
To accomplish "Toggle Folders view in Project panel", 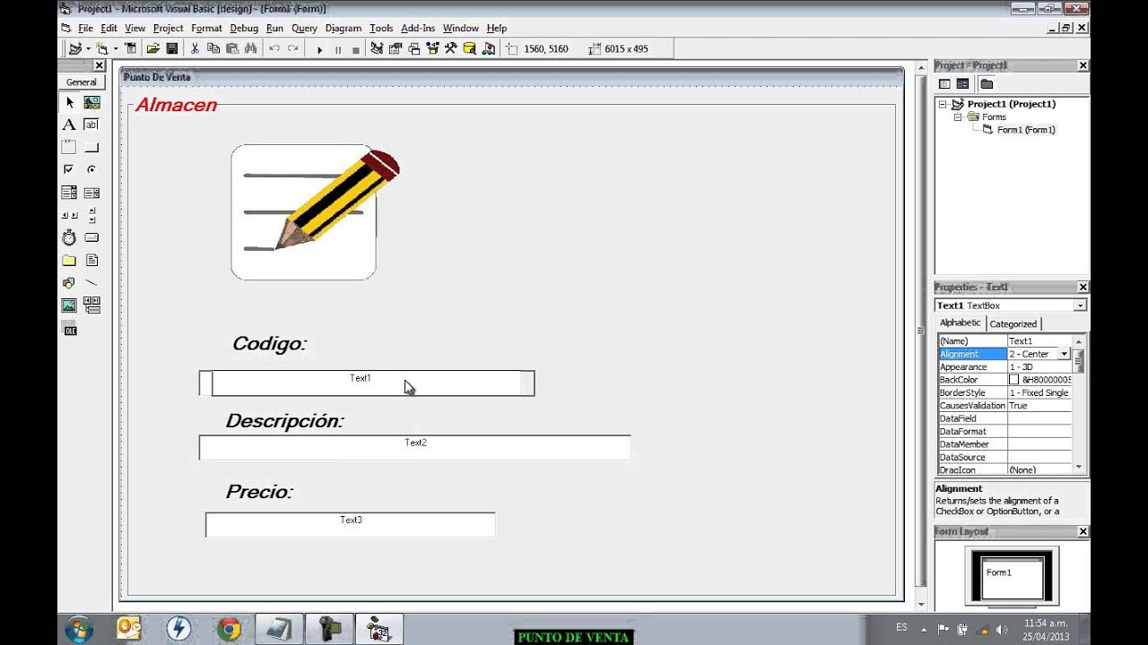I will point(987,84).
